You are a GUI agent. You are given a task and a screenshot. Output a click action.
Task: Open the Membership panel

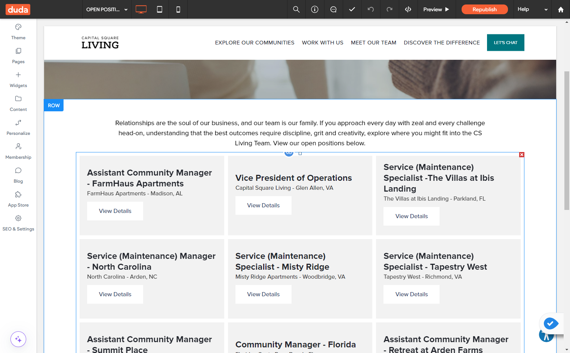[18, 151]
